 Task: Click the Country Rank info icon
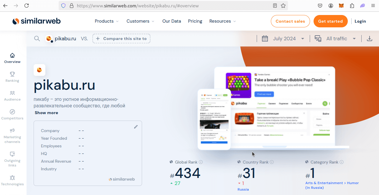click(x=272, y=162)
